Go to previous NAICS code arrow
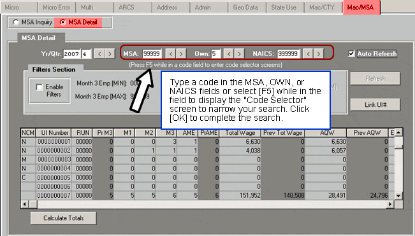Screen dimensions: 415x236 click(309, 54)
